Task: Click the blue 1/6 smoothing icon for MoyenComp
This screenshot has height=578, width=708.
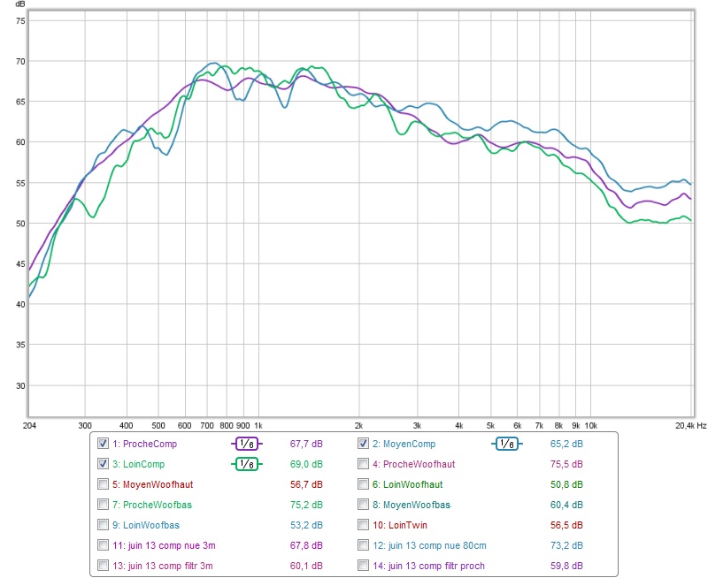Action: pyautogui.click(x=507, y=444)
